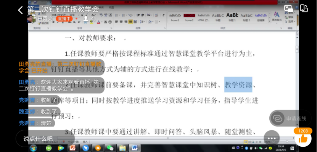Open the font size combo box 四号

[74, 15]
